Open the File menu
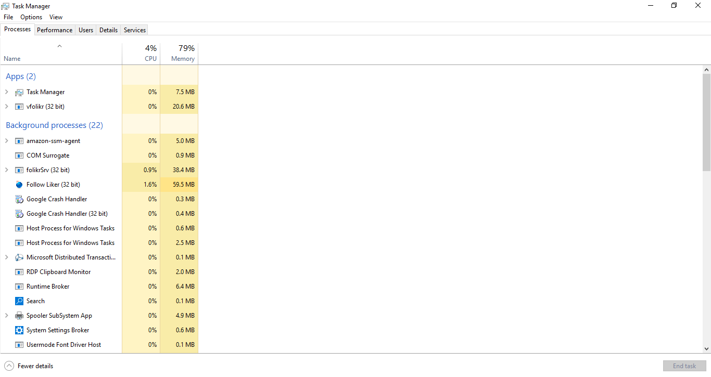 (x=8, y=17)
